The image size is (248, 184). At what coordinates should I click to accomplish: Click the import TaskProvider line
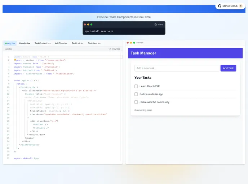pos(44,74)
